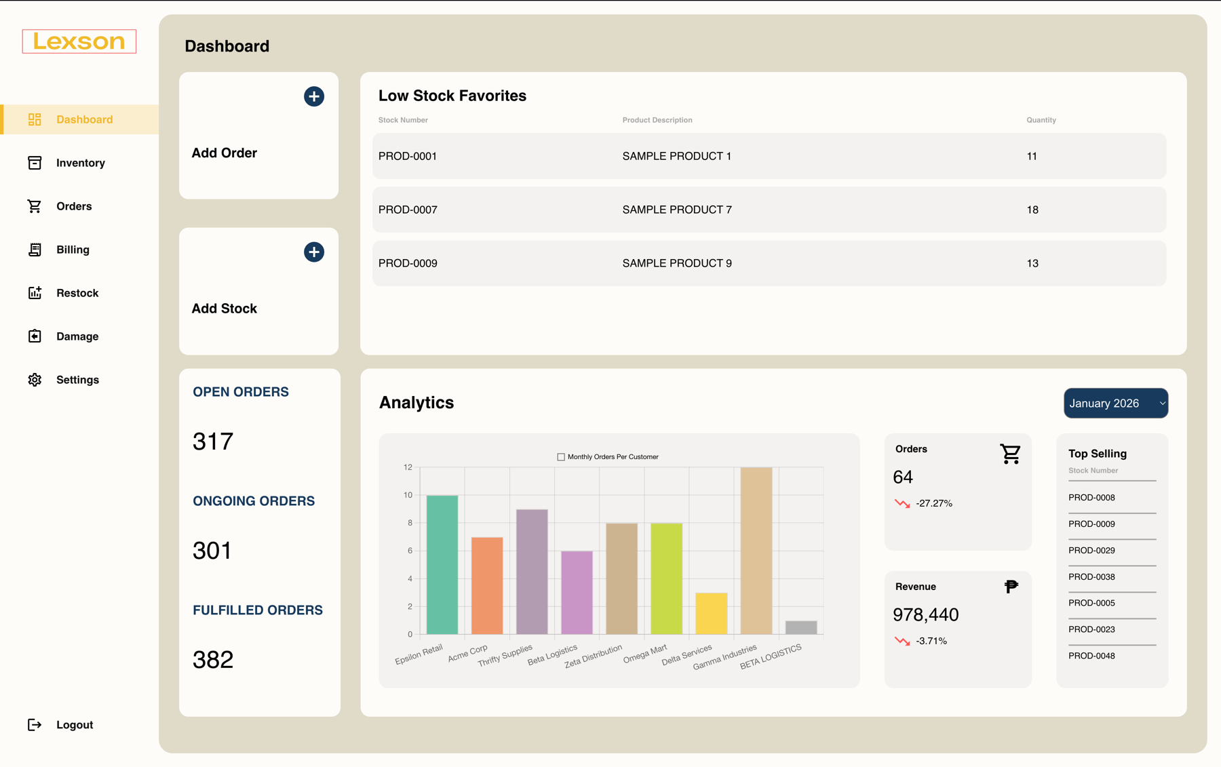The height and width of the screenshot is (767, 1221).
Task: Select the Restock chart icon
Action: coord(35,292)
